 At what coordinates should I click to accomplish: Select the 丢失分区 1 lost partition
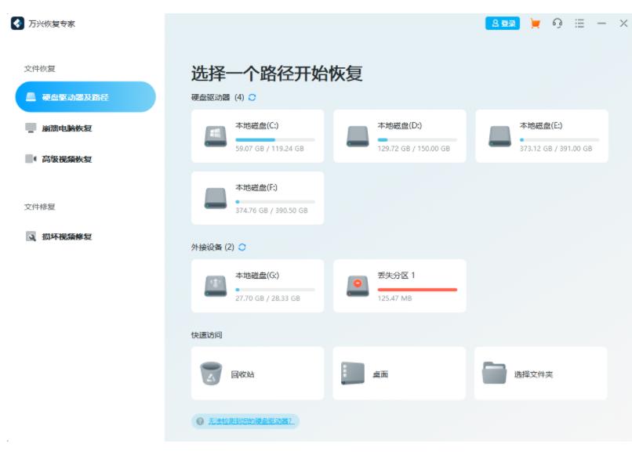click(x=408, y=286)
